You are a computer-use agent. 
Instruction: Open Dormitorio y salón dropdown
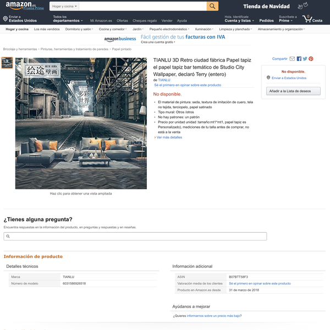tap(79, 29)
